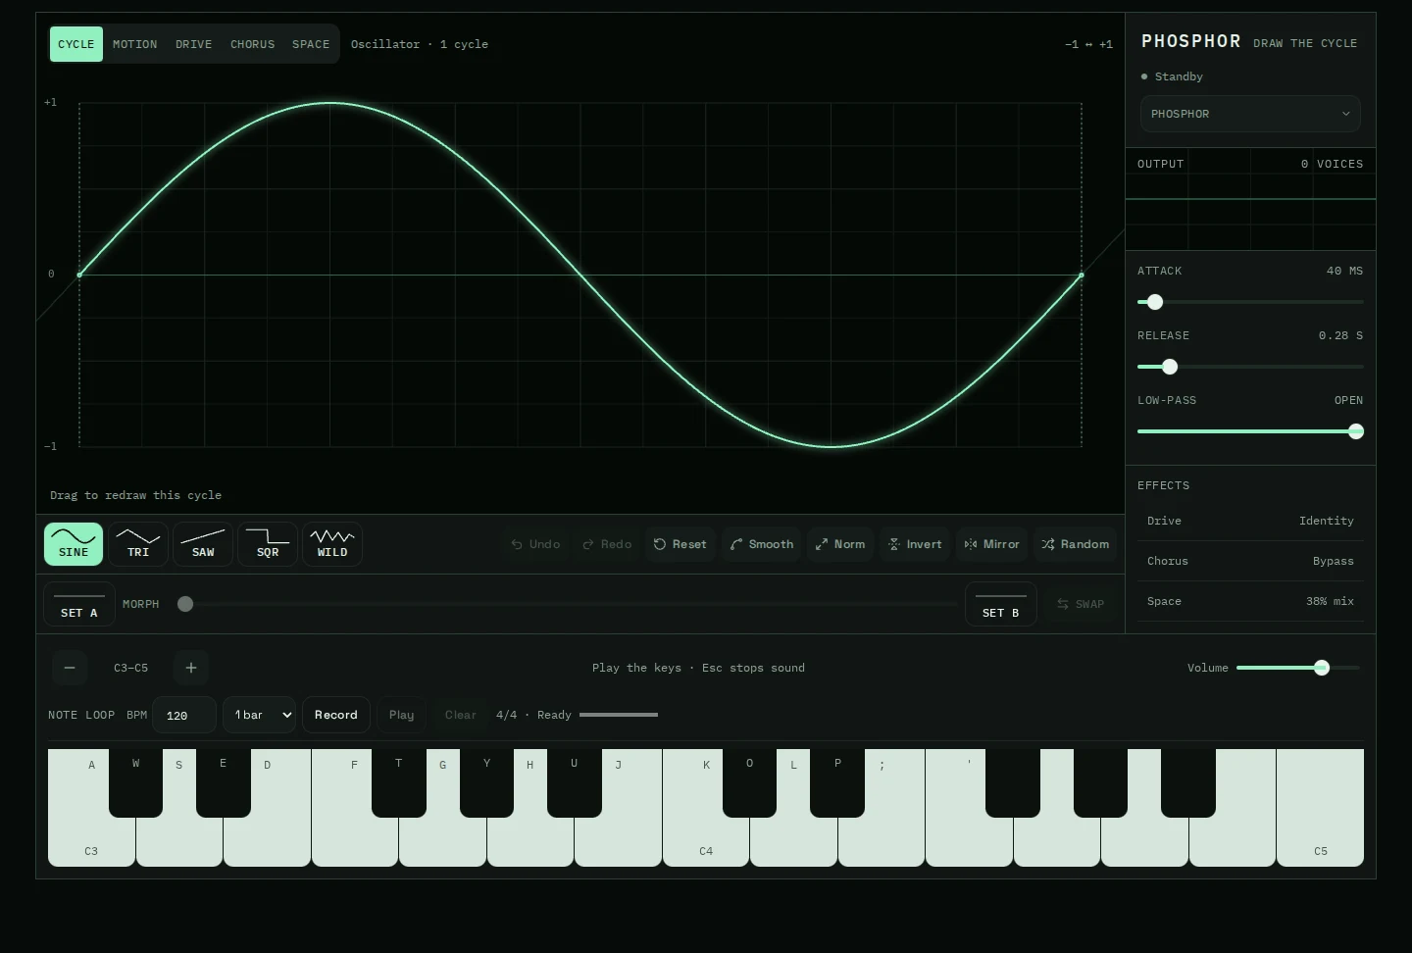The image size is (1412, 953).
Task: Click the 0.28 S release value
Action: [1340, 335]
